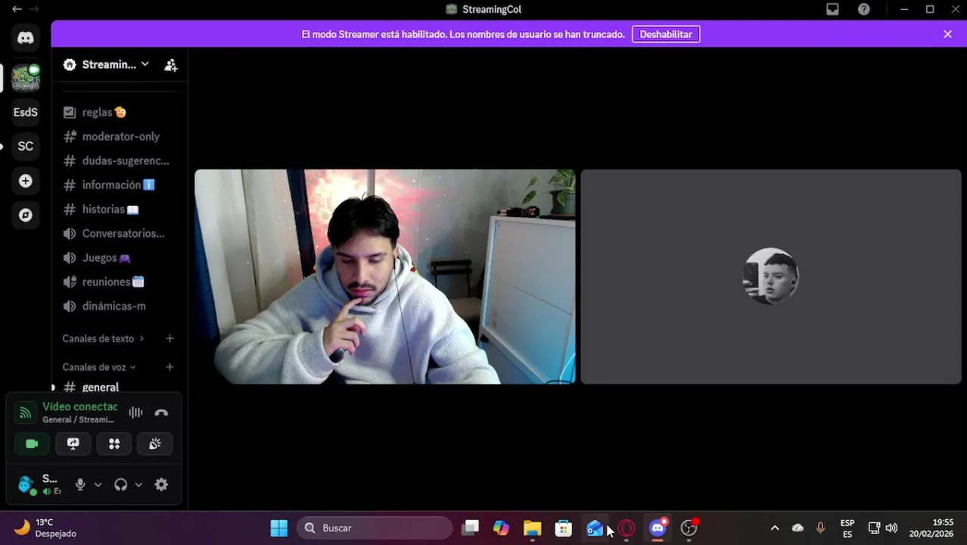Open Discord help question mark icon

point(863,9)
